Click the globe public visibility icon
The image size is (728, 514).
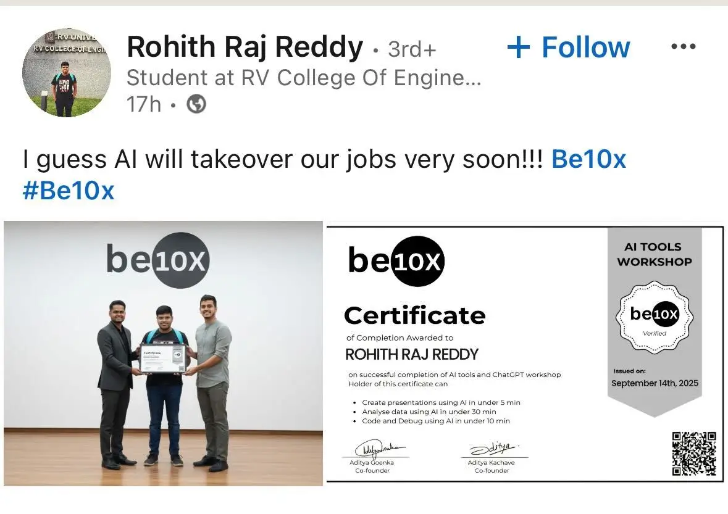(196, 104)
